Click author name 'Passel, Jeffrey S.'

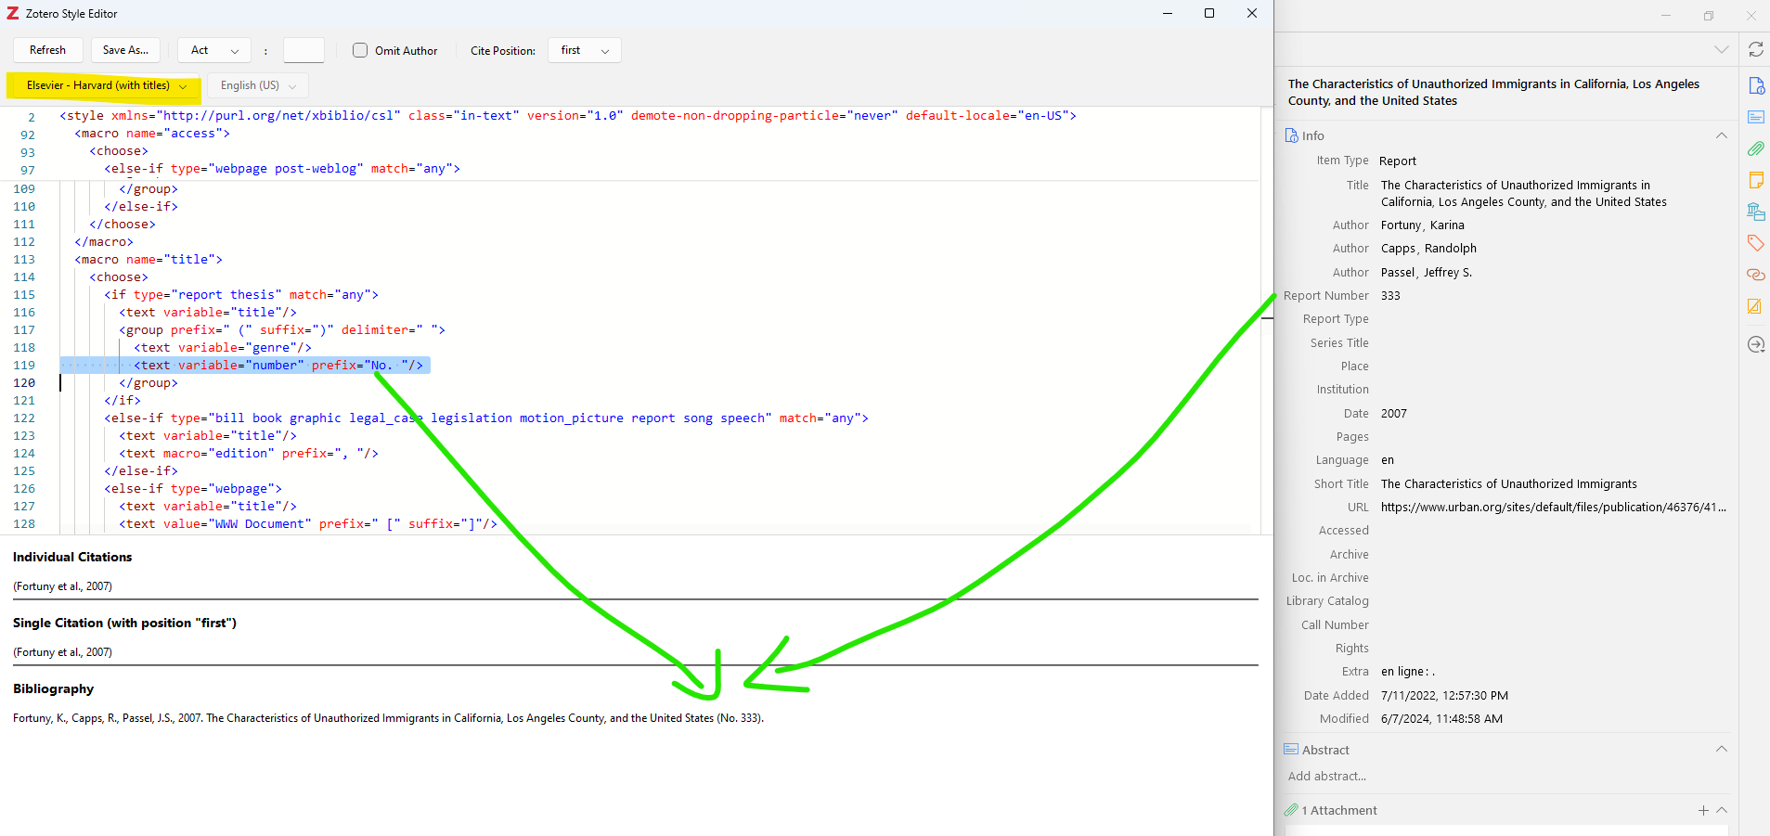pos(1427,273)
